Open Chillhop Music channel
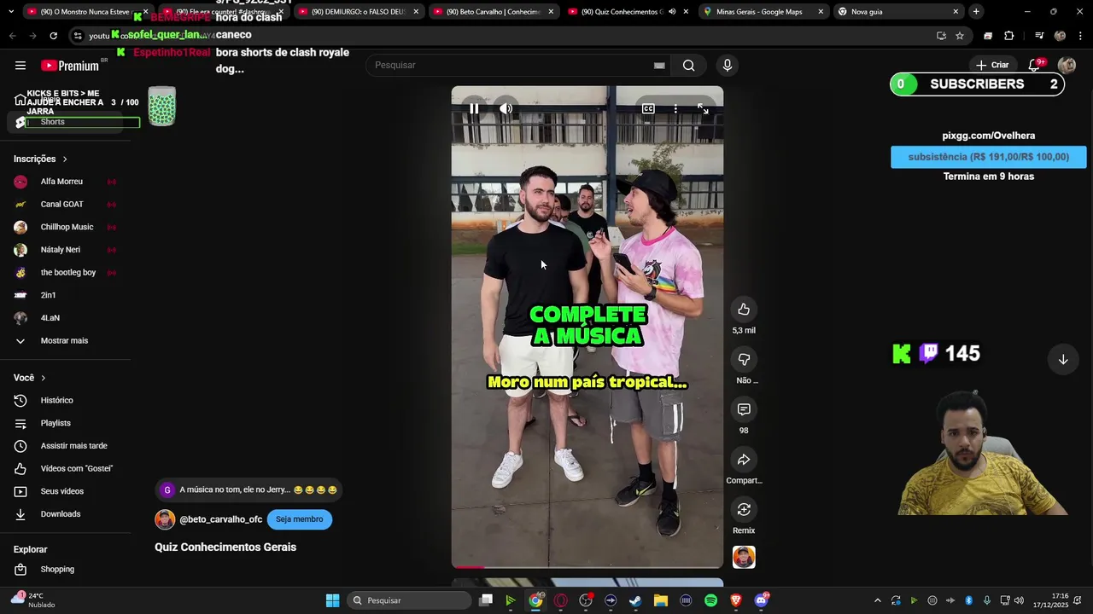The image size is (1093, 614). (65, 227)
